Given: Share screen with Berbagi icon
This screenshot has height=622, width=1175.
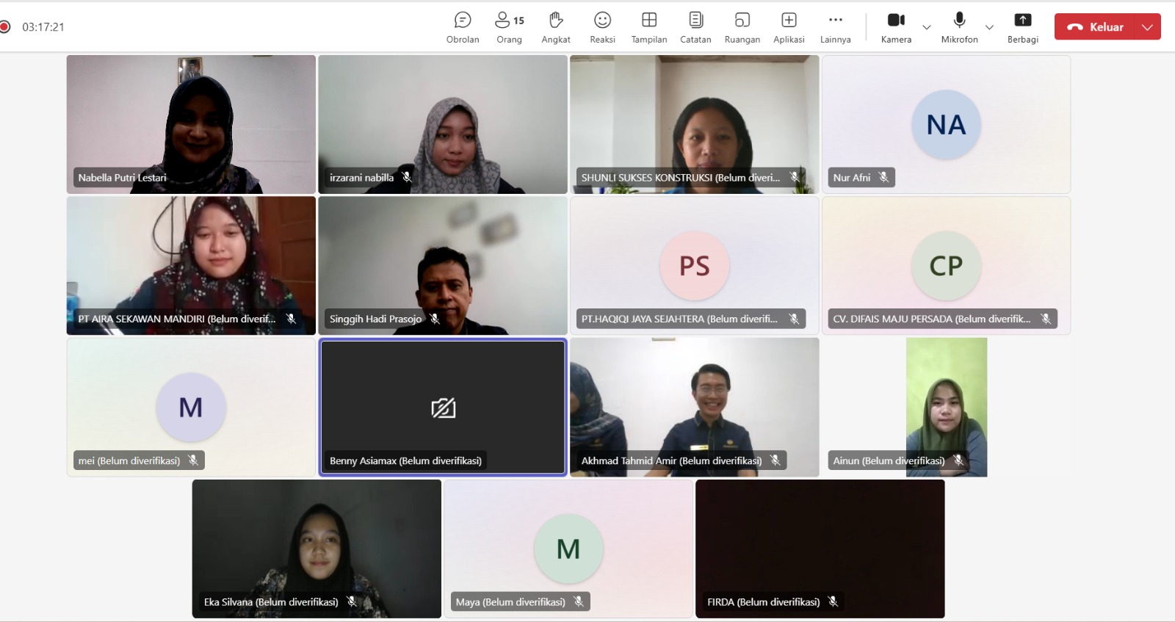Looking at the screenshot, I should coord(1022,27).
